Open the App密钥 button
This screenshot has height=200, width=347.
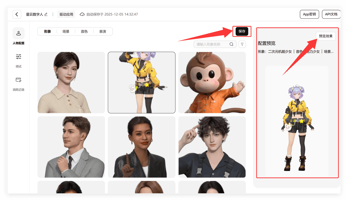coord(309,14)
